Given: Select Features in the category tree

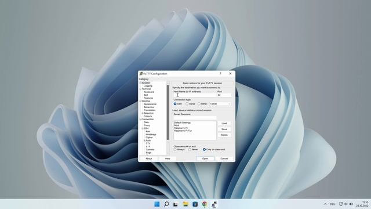Looking at the screenshot, I should click(x=148, y=98).
